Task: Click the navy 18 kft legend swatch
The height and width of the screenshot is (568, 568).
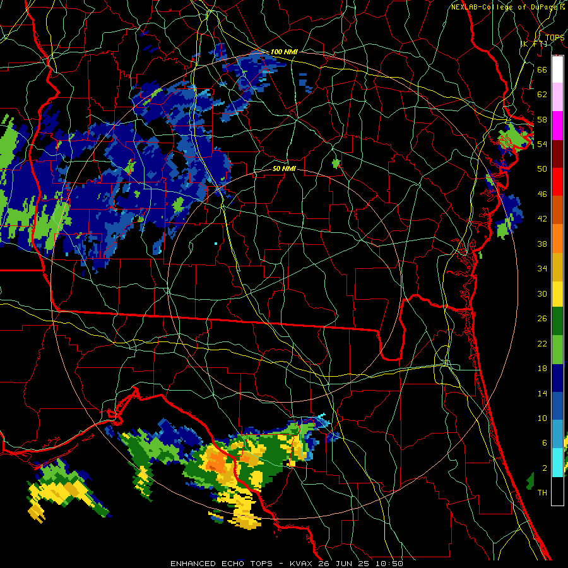Action: [x=557, y=378]
